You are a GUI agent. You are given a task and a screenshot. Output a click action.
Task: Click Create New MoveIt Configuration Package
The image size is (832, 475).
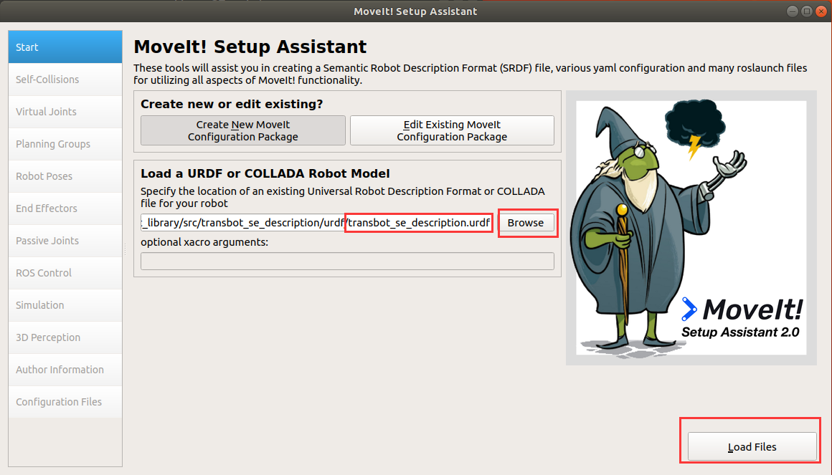[243, 130]
